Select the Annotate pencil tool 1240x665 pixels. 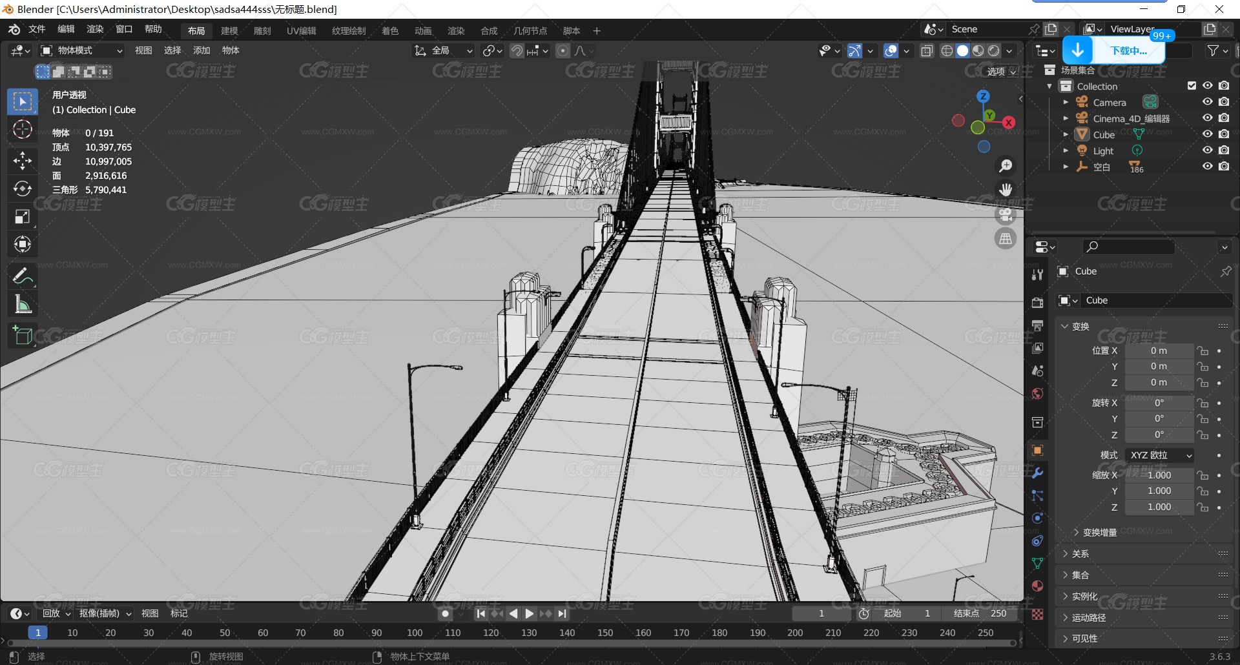(23, 276)
